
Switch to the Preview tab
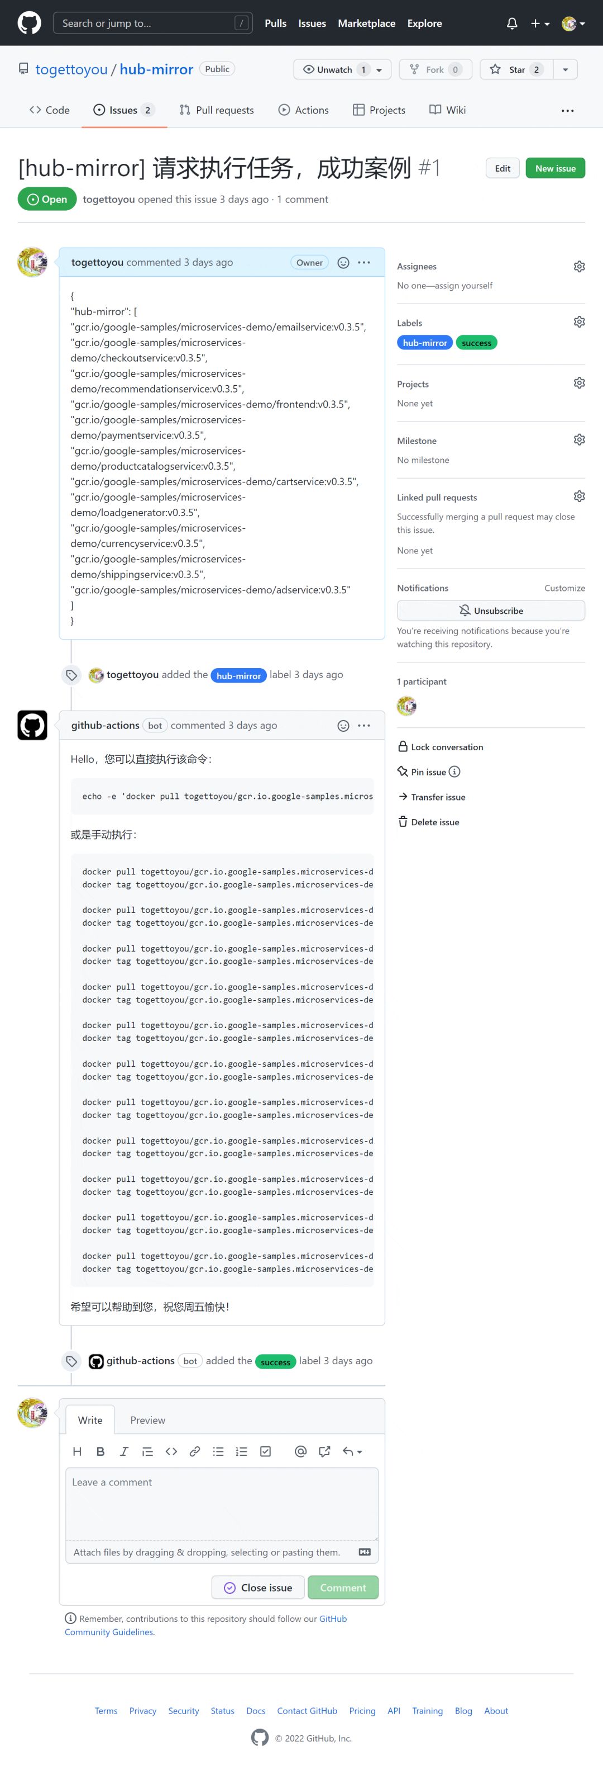click(x=148, y=1419)
